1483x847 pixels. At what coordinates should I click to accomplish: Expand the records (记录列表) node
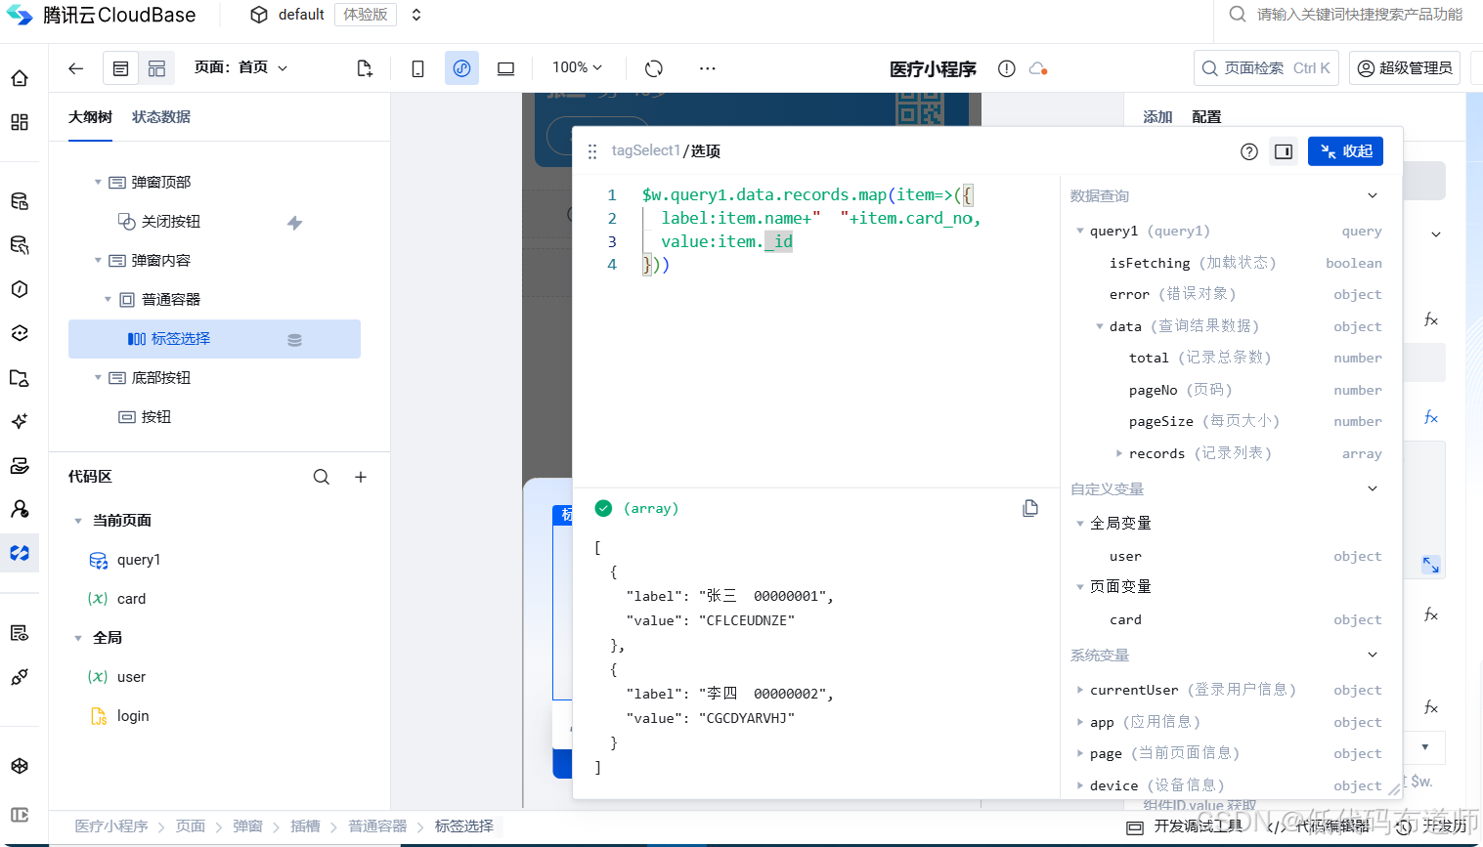[1119, 453]
